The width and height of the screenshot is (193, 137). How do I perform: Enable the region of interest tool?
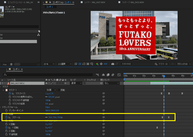88,64
